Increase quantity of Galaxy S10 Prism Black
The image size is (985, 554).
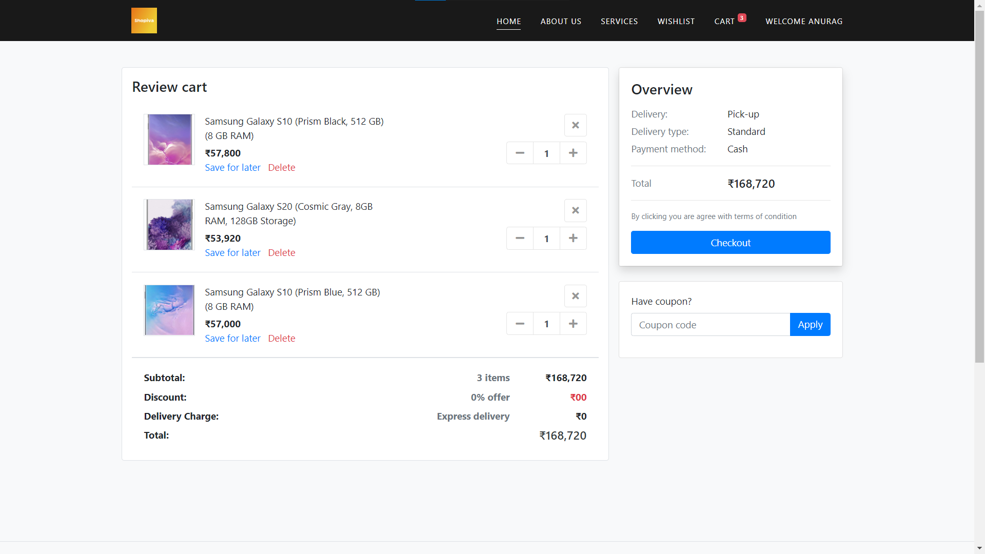tap(573, 153)
